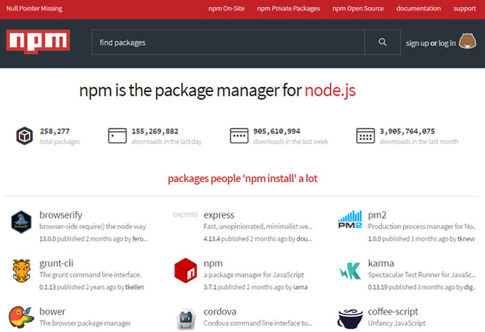Open support in top bar
Screen dimensions: 485x332
465,9
